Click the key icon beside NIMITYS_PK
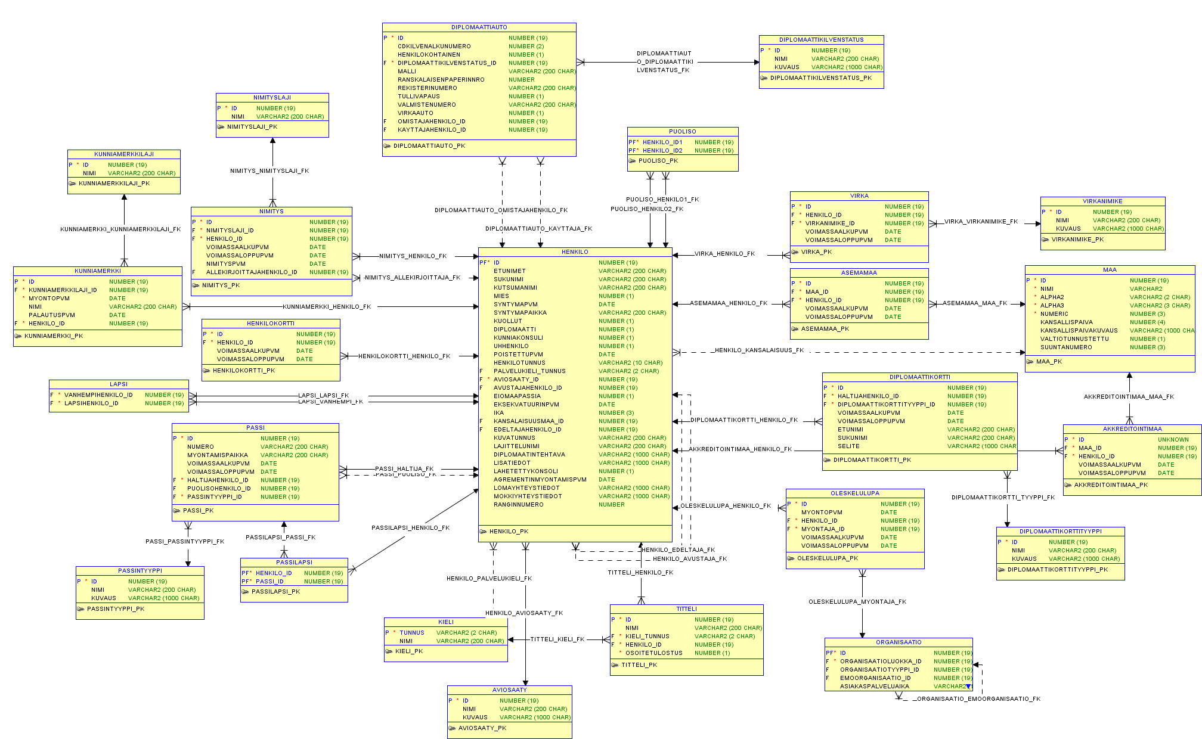This screenshot has width=1202, height=739. (x=196, y=285)
